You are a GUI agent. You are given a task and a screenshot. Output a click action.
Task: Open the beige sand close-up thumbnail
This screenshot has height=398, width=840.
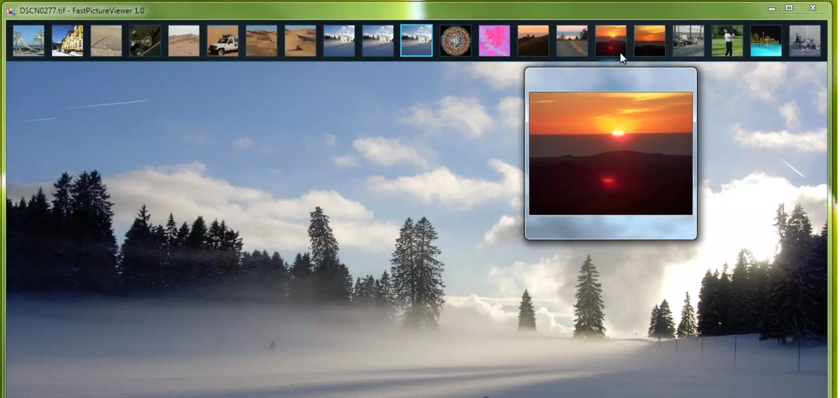coord(106,41)
